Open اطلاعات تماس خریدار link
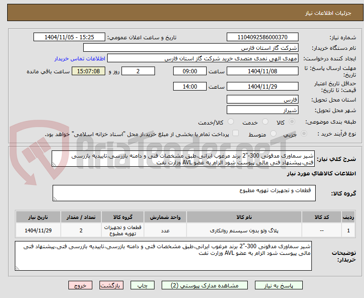Image resolution: width=364 pixels, height=298 pixels. click(x=79, y=58)
